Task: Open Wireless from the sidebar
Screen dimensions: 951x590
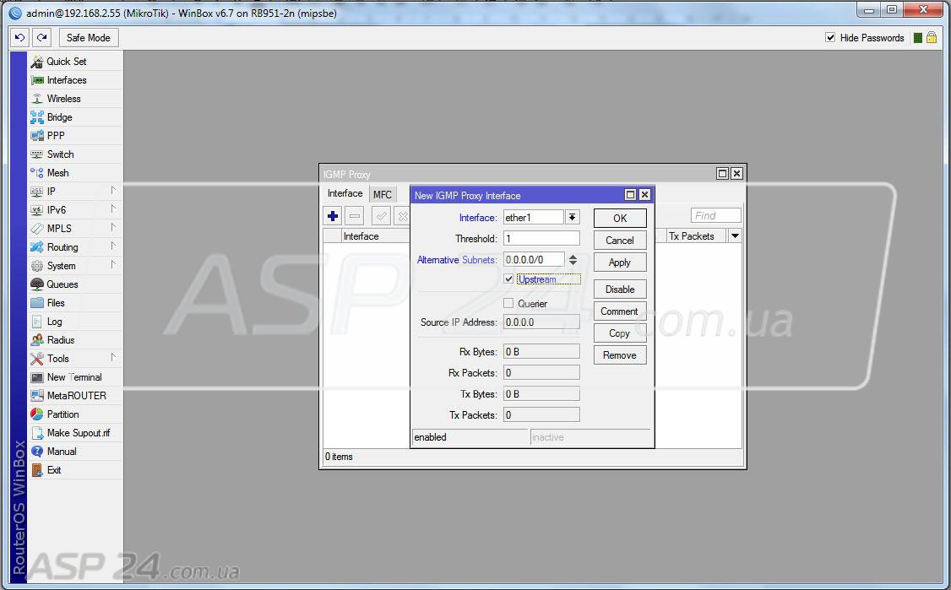Action: click(63, 99)
